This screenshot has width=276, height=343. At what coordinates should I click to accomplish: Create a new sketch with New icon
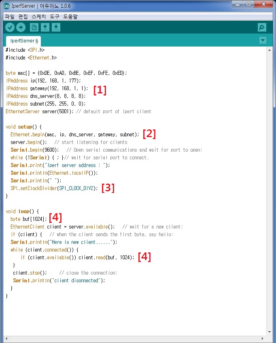(34, 28)
